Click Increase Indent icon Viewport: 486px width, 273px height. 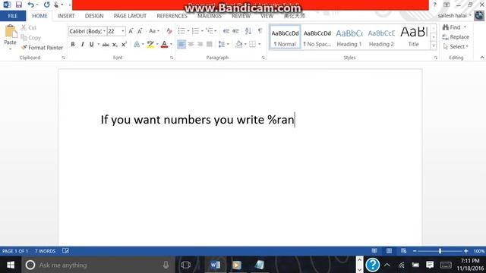(235, 31)
